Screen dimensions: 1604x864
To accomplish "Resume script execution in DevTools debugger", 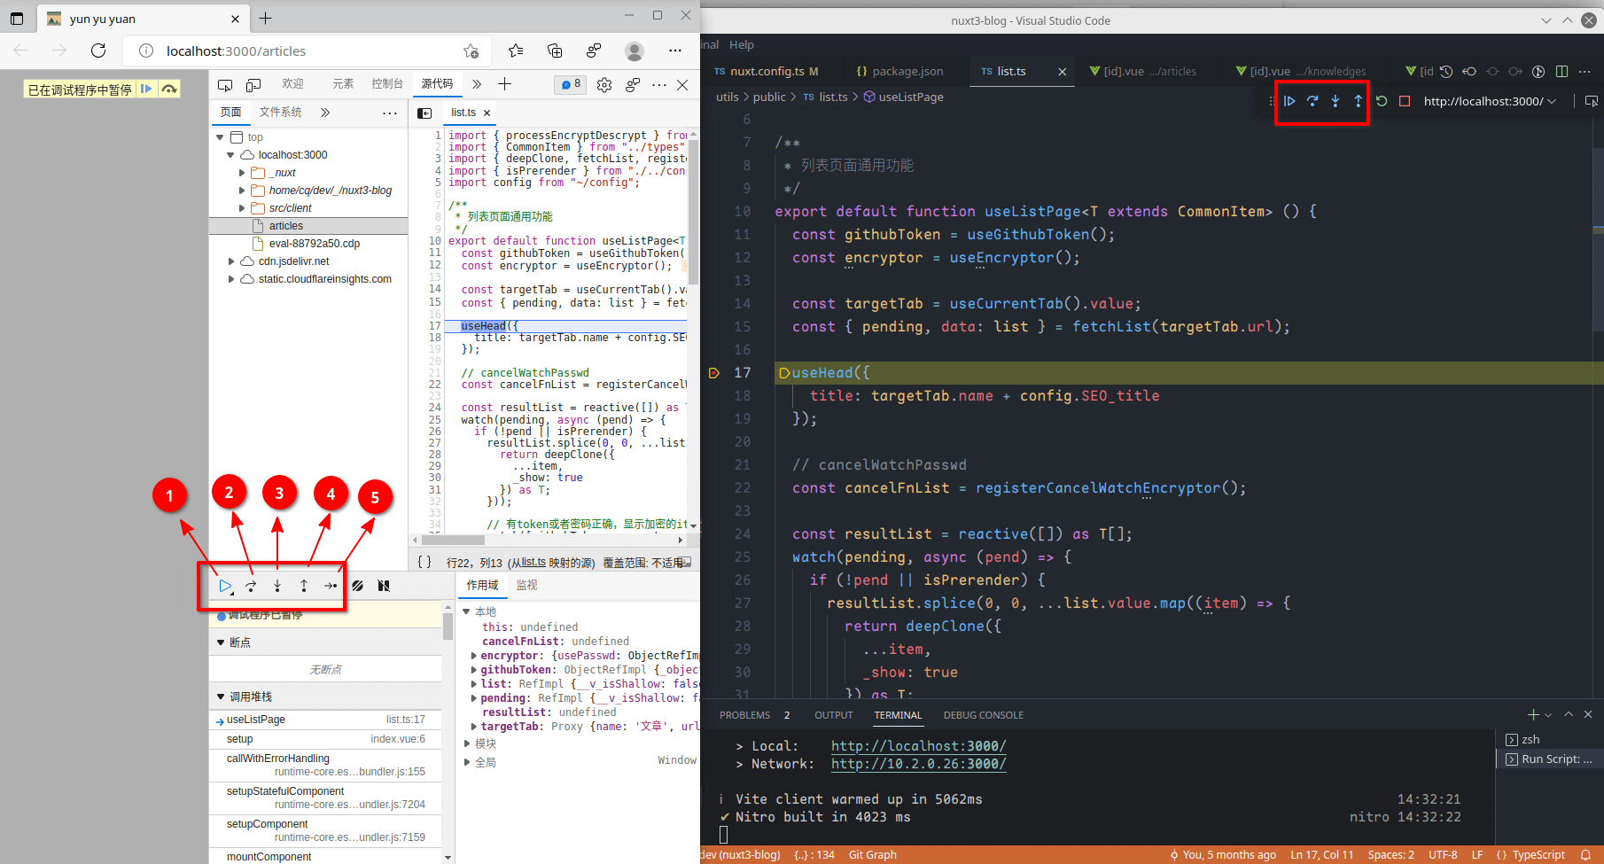I will tap(225, 586).
